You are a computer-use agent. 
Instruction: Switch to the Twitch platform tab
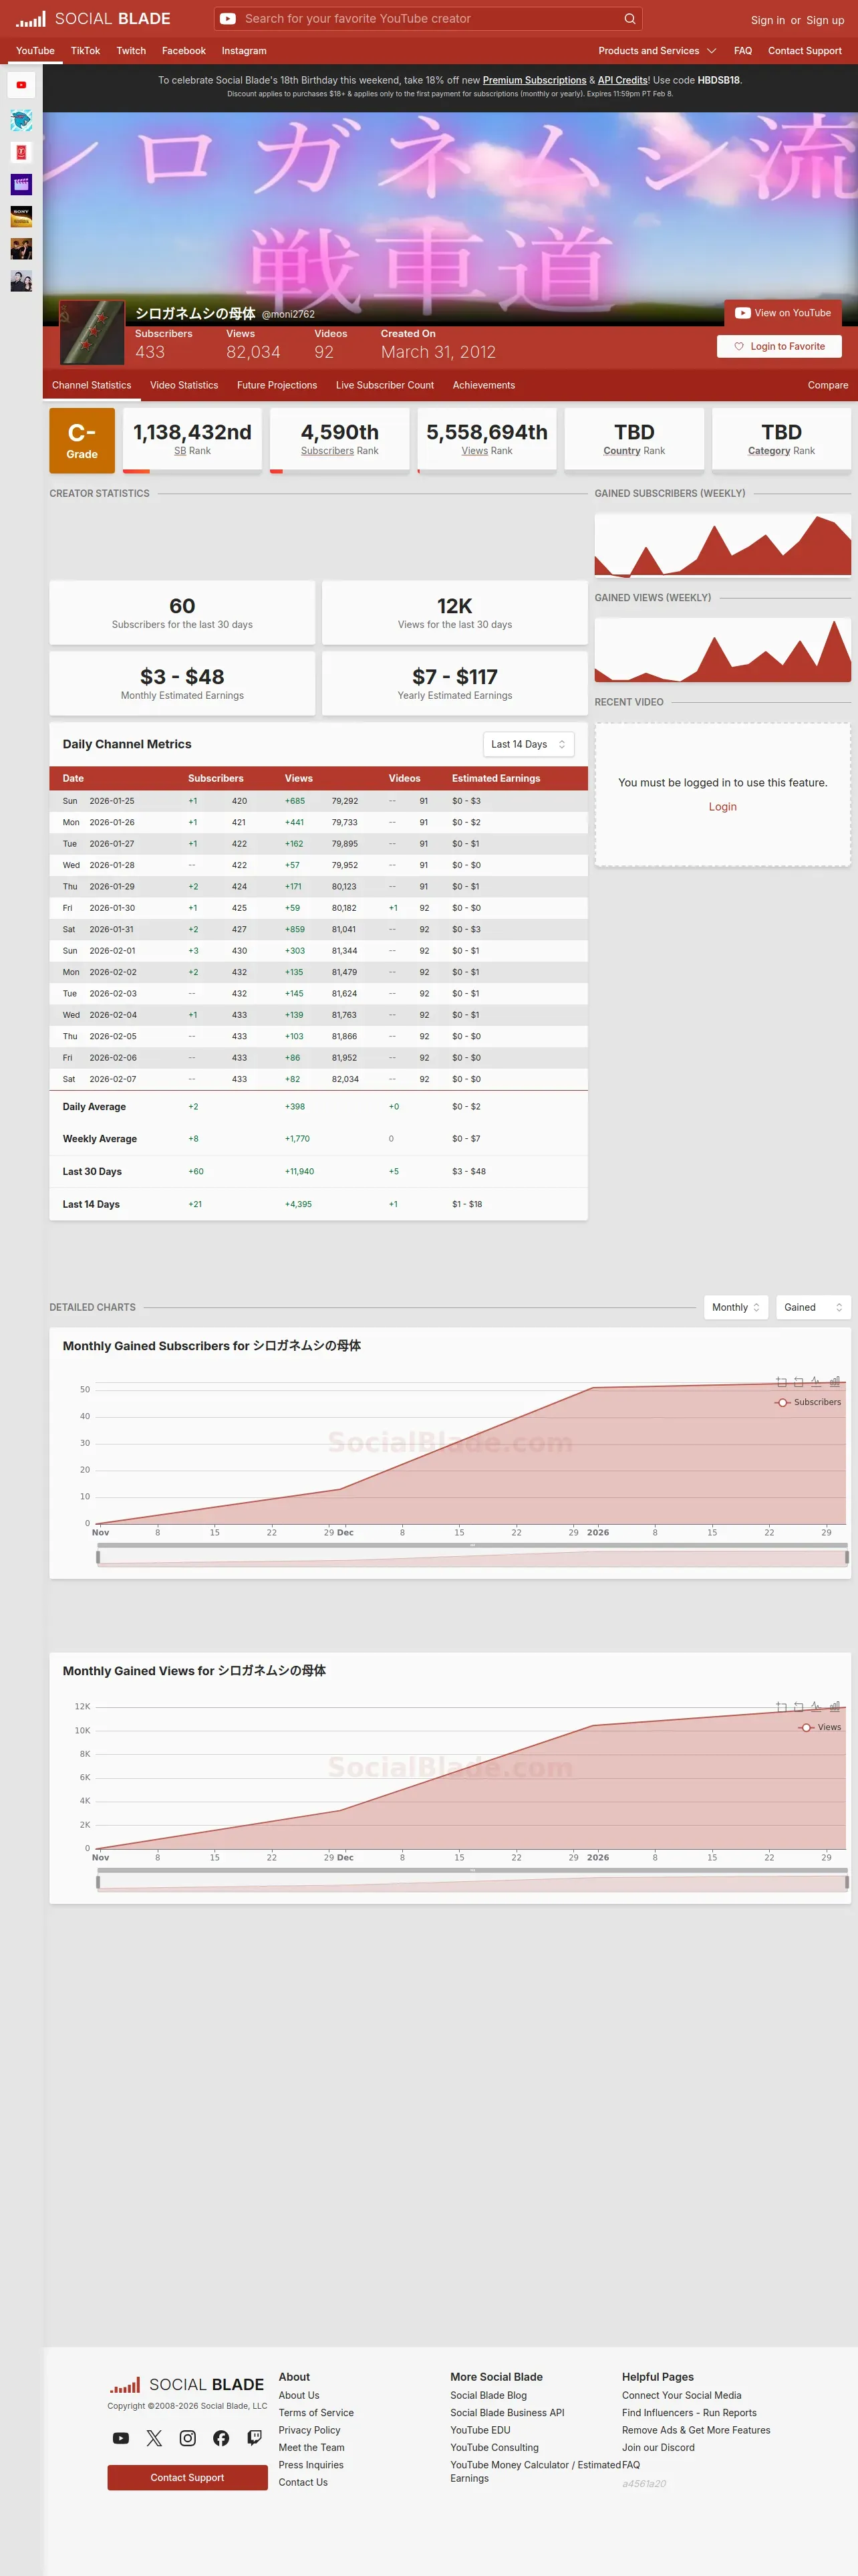(x=131, y=51)
